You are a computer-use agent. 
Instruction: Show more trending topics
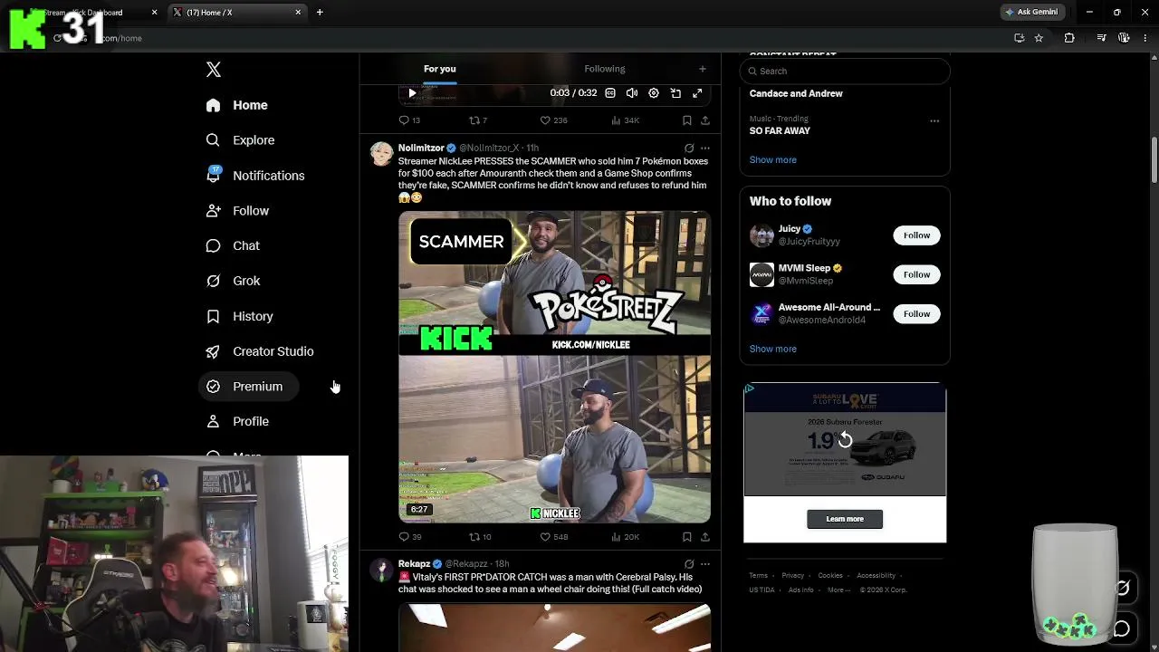coord(772,160)
